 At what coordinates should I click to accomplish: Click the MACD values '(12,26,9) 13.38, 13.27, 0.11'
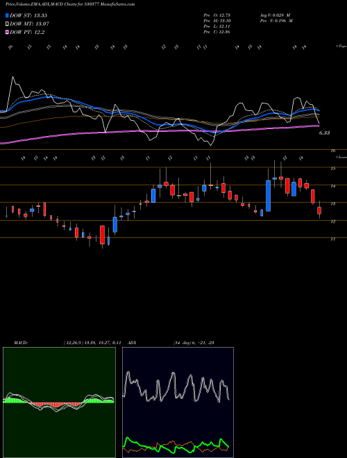[92, 343]
